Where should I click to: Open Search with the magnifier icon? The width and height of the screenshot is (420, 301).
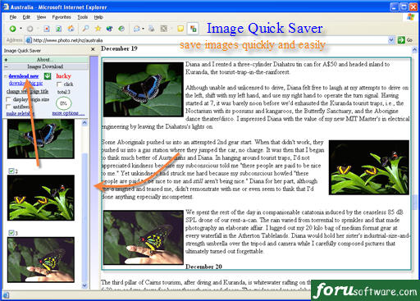click(x=85, y=29)
